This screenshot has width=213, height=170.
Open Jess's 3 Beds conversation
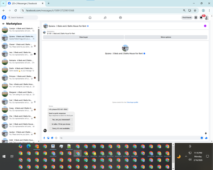coord(19,54)
